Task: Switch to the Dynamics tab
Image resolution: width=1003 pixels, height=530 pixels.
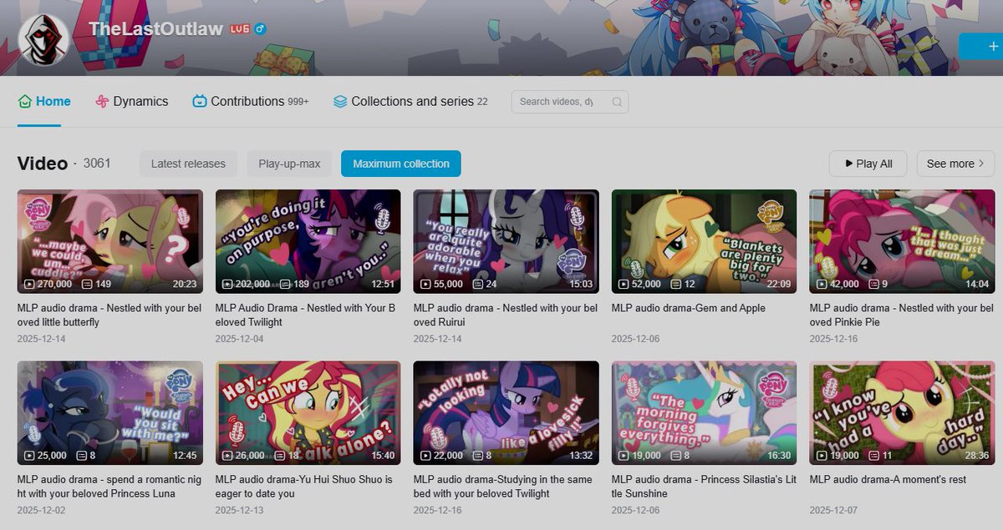Action: [x=131, y=101]
